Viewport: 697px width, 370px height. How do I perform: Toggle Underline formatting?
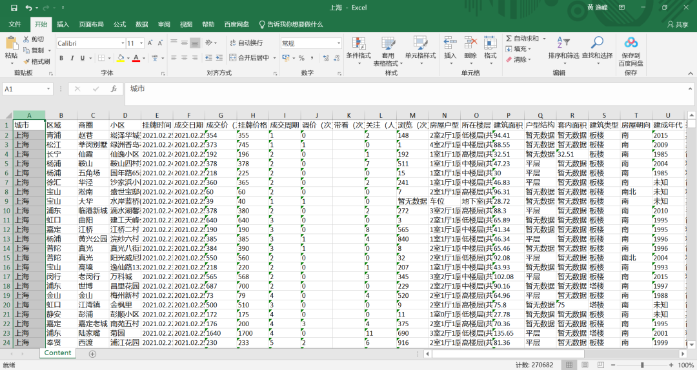82,58
